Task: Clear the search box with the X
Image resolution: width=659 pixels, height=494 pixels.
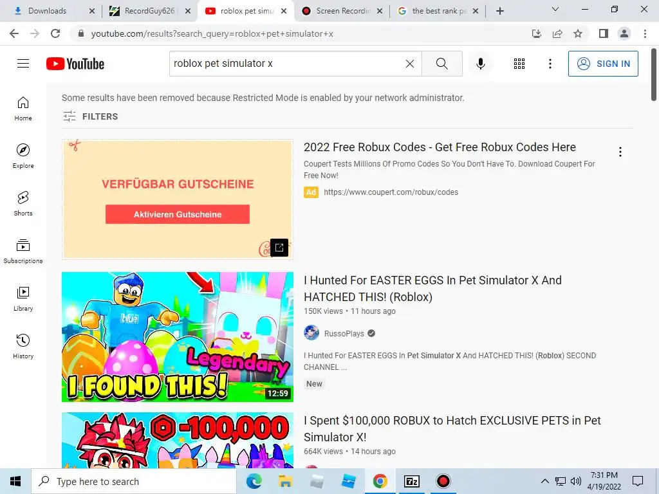Action: [410, 64]
